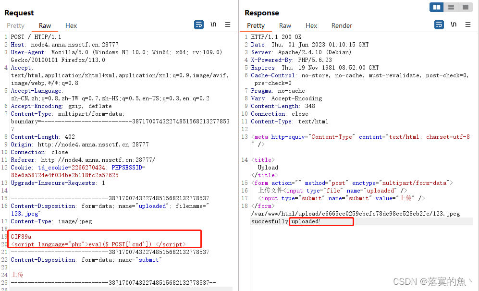Click the Upload title text in response
The image size is (479, 291).
[x=268, y=168]
